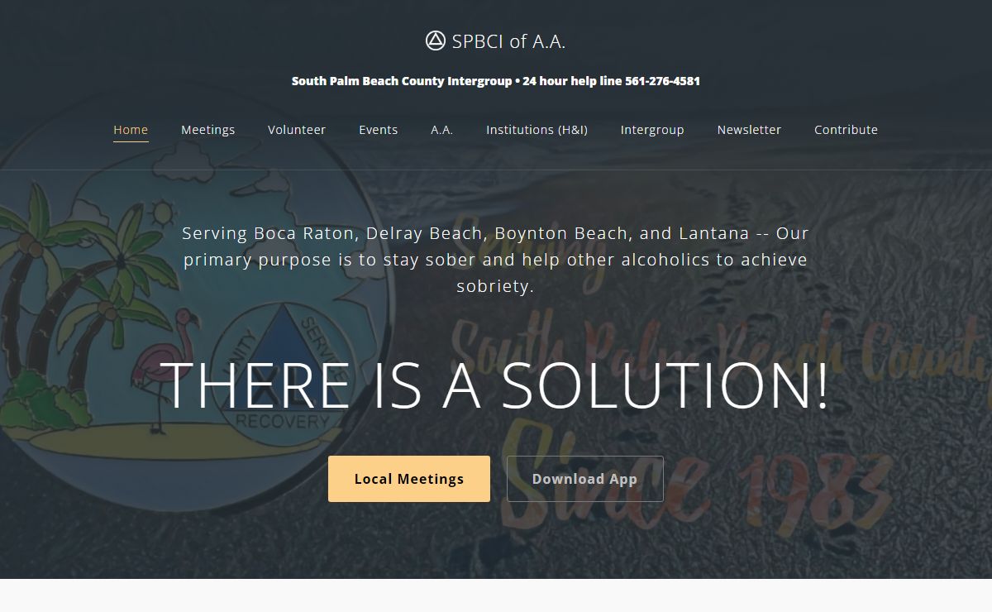Screen dimensions: 992x612
Task: Open the Newsletter page link
Action: [x=749, y=130]
